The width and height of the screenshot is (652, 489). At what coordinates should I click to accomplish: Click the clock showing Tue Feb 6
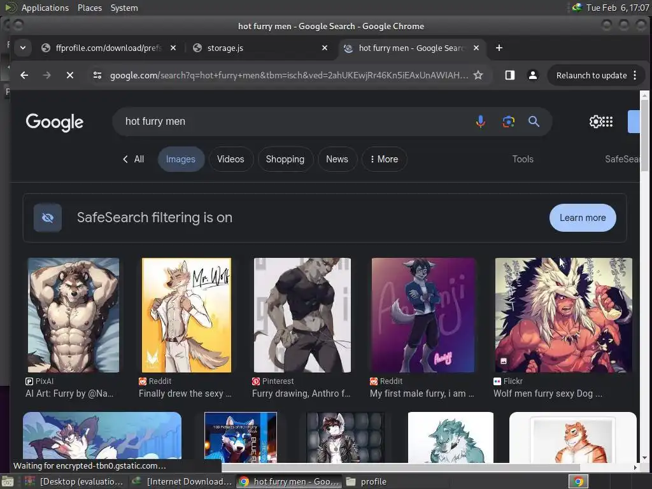pos(618,8)
